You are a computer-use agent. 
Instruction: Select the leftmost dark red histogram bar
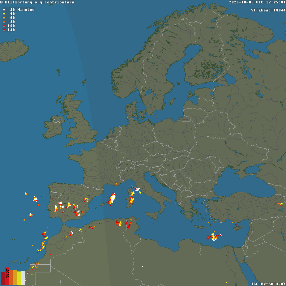[3, 278]
